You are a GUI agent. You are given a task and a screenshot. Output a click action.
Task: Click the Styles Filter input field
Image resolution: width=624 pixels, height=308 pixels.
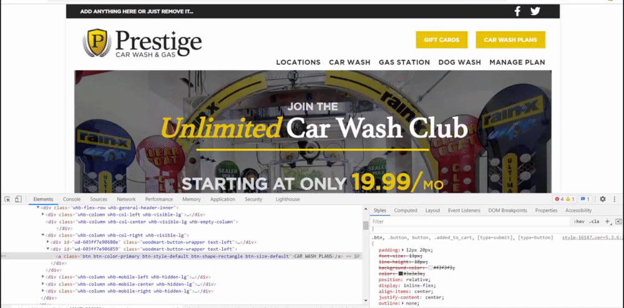470,221
